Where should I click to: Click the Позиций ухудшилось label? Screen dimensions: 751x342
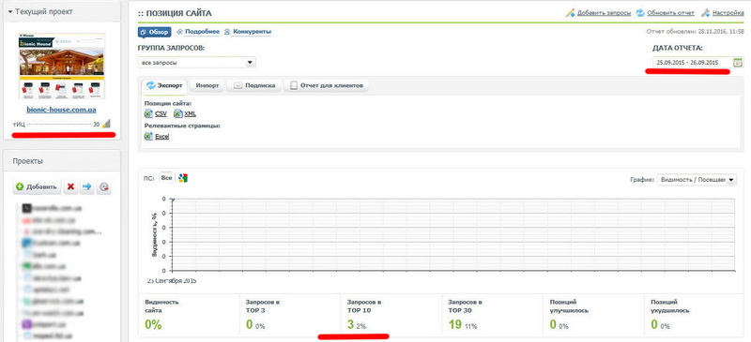670,306
